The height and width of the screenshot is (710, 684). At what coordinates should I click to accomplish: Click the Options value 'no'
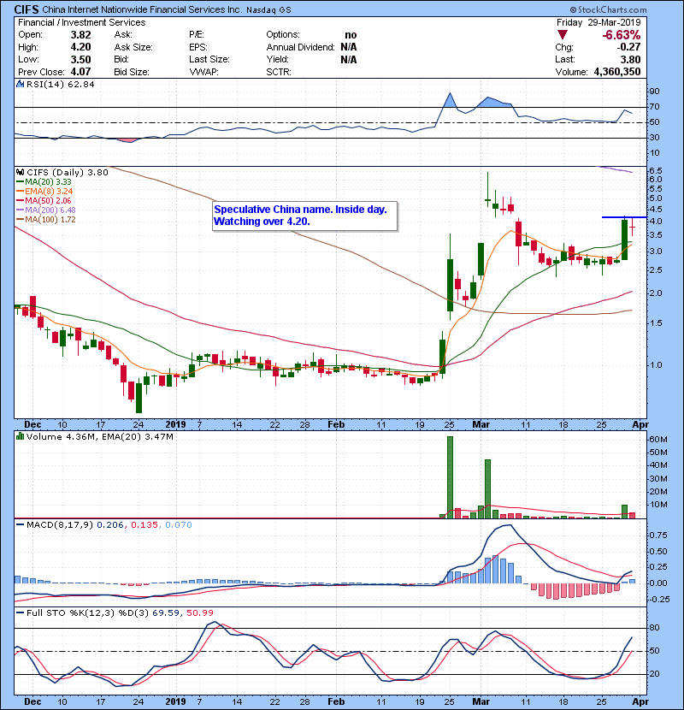[x=351, y=35]
